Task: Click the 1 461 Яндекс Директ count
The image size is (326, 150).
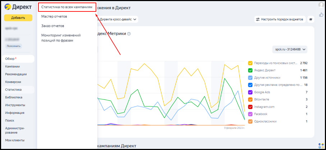Action: click(x=304, y=70)
